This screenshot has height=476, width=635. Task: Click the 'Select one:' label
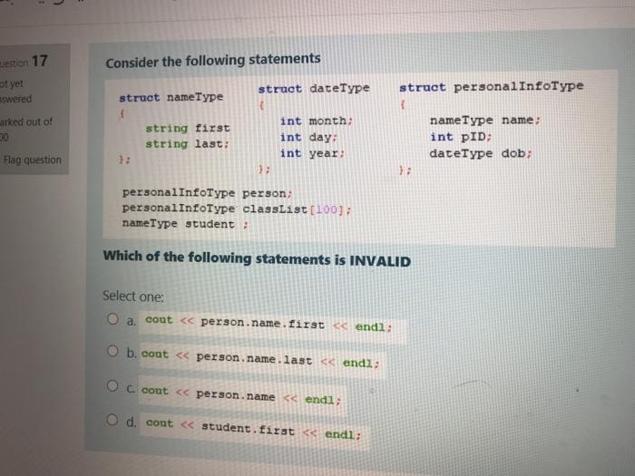tap(133, 296)
